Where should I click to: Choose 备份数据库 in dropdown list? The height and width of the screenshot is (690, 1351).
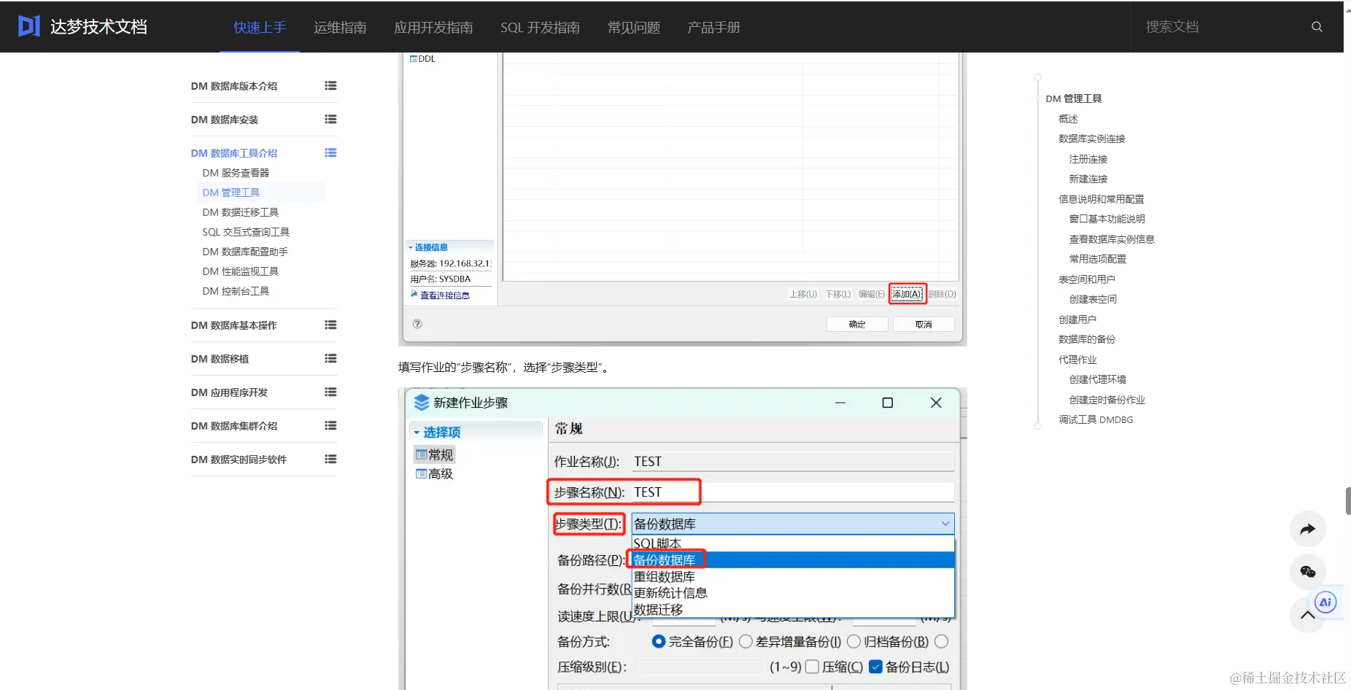pyautogui.click(x=793, y=559)
